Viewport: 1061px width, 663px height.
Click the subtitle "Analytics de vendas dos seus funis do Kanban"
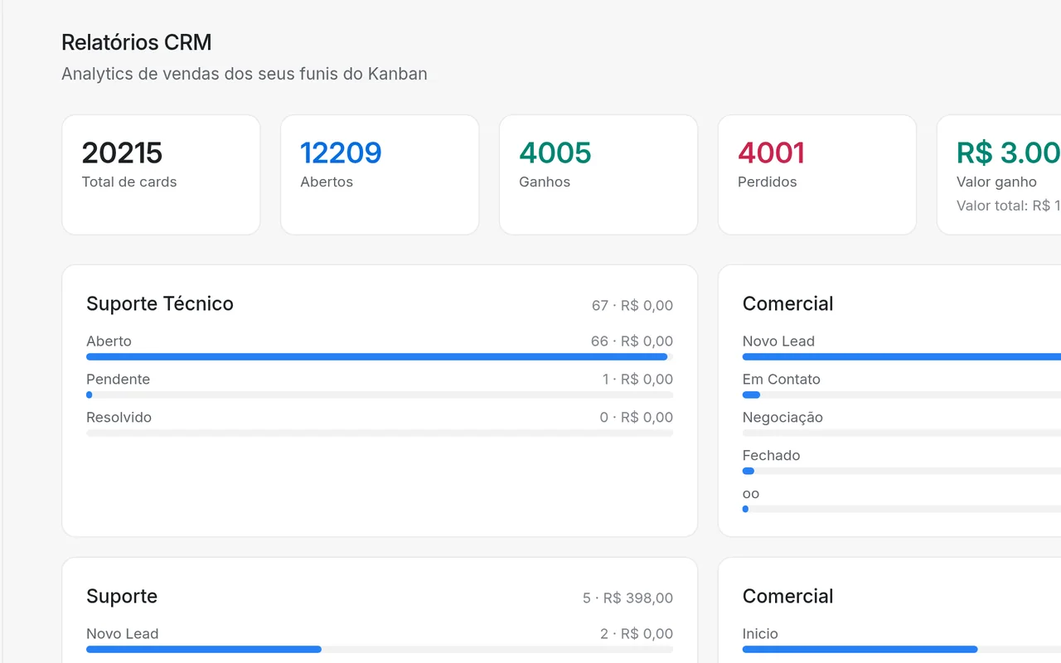[245, 74]
